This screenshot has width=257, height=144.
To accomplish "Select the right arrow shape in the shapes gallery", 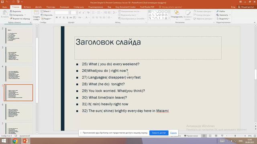I will (159, 15).
